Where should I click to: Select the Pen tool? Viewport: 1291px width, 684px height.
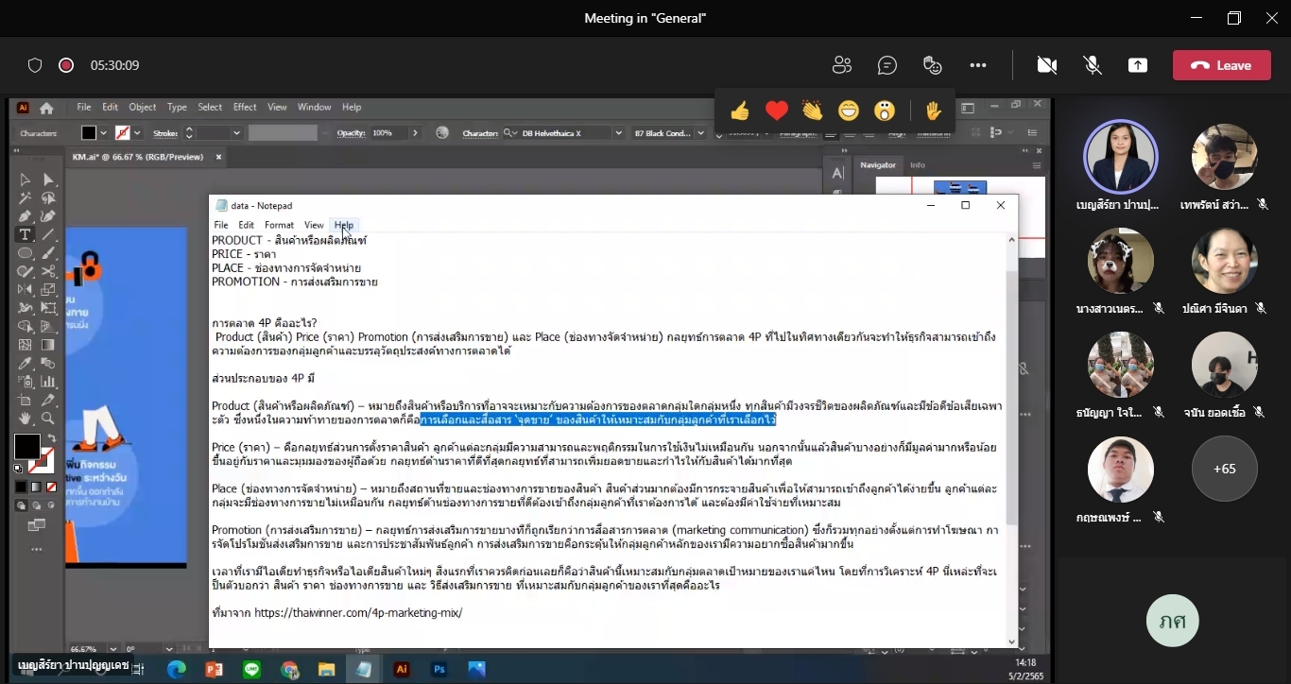coord(26,216)
